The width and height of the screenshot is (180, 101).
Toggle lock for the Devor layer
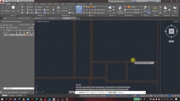(24, 35)
